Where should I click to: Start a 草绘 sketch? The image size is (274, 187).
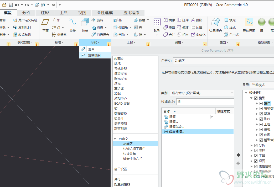[x=73, y=25]
